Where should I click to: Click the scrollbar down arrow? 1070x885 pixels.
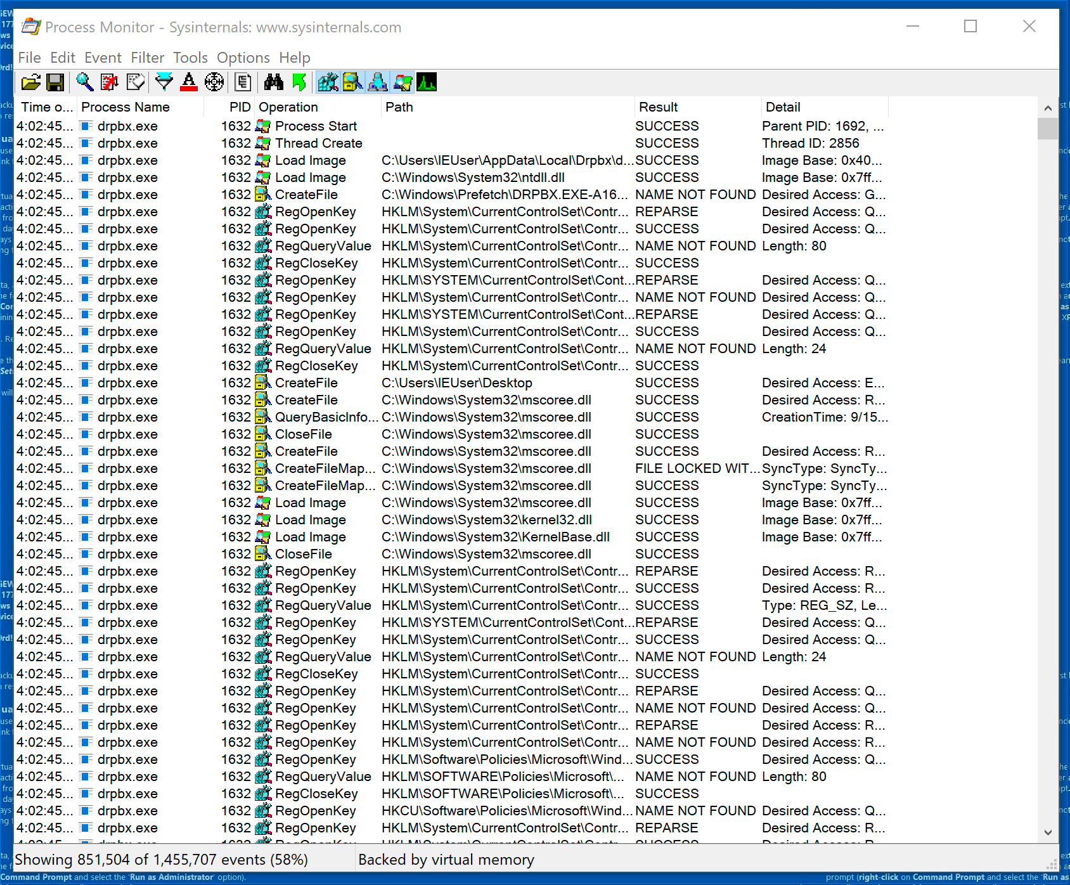tap(1048, 832)
